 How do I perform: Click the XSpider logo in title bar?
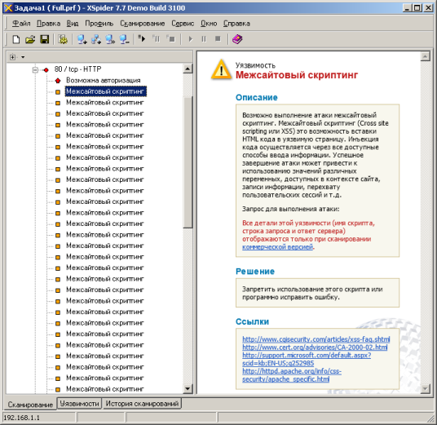tap(8, 8)
